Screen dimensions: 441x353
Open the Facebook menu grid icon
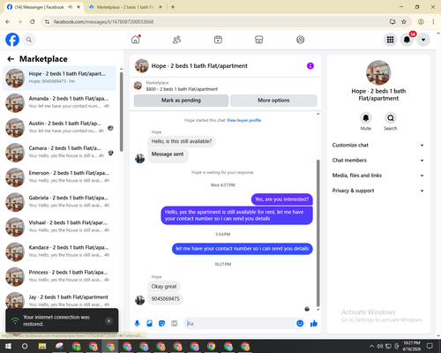[390, 40]
